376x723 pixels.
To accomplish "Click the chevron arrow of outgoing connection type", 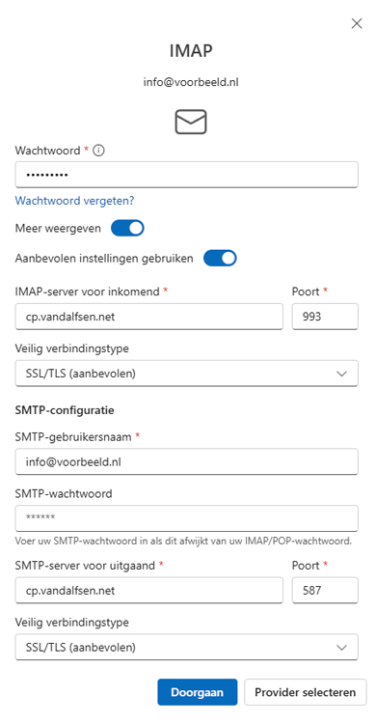I will 341,648.
